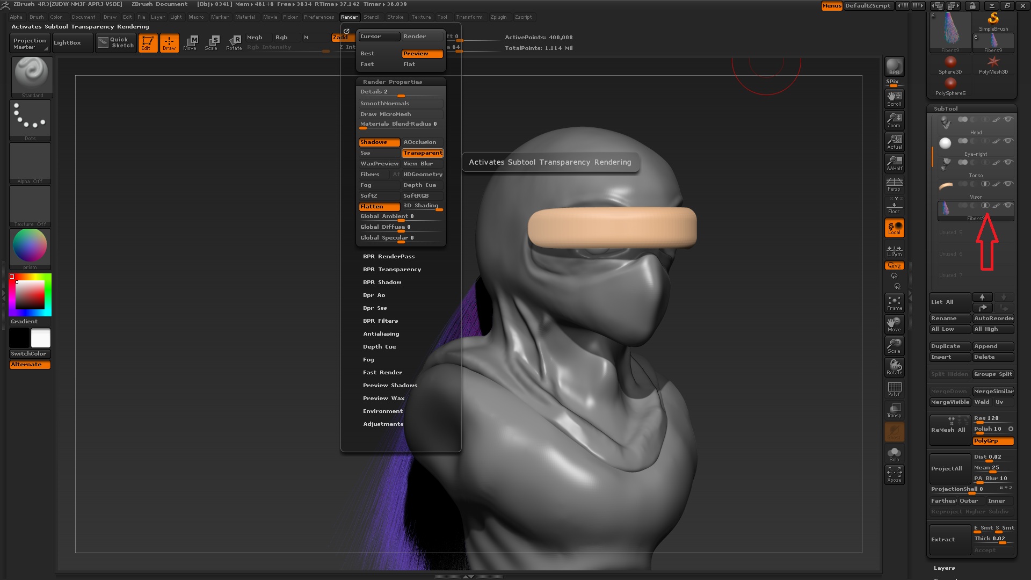Open the Dots stroke picker
1031x580 pixels.
click(30, 120)
